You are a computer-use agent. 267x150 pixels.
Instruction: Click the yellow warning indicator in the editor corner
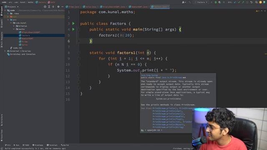pos(257,11)
